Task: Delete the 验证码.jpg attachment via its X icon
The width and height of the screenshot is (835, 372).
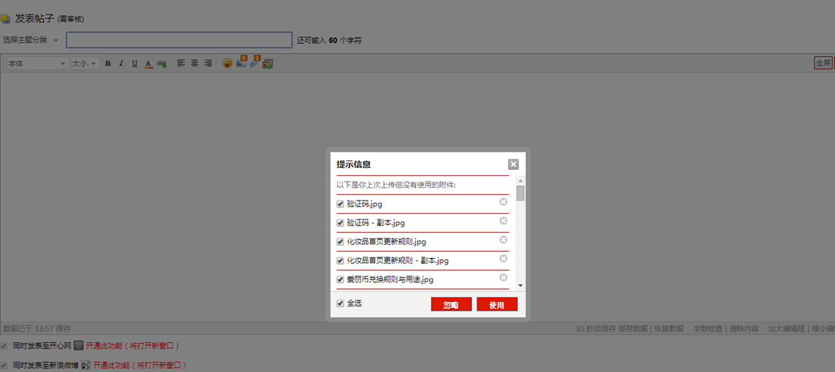Action: click(x=503, y=202)
